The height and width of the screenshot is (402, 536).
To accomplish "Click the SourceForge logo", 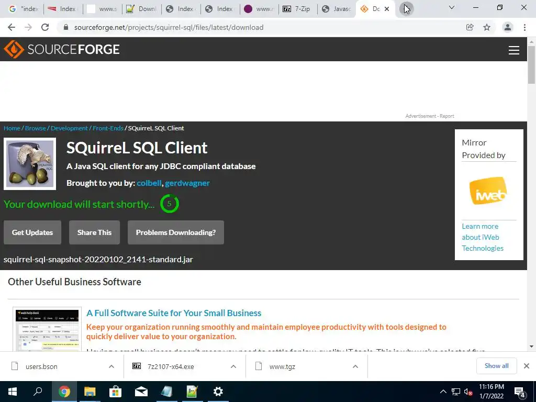I will coord(62,49).
